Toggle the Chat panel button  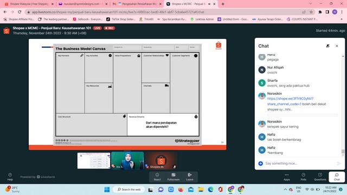point(337,177)
